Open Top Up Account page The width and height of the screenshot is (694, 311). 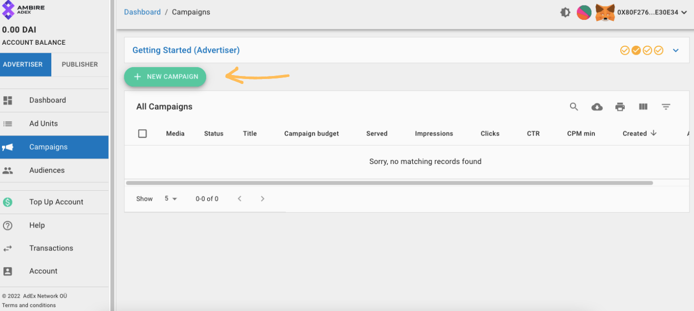click(x=54, y=202)
